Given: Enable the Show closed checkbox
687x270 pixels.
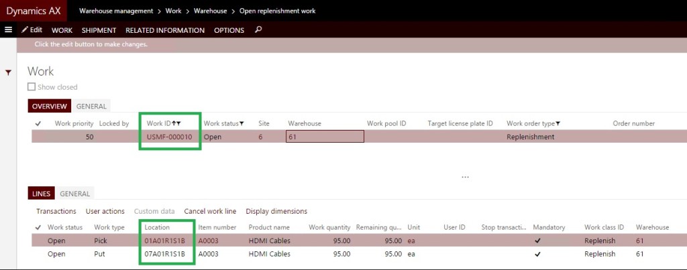Looking at the screenshot, I should [x=31, y=87].
